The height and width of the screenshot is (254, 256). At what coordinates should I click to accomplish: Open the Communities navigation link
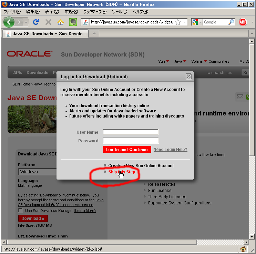point(219,61)
